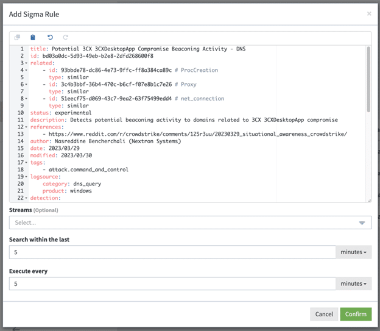Click the Cancel button
Image resolution: width=380 pixels, height=331 pixels.
[324, 314]
